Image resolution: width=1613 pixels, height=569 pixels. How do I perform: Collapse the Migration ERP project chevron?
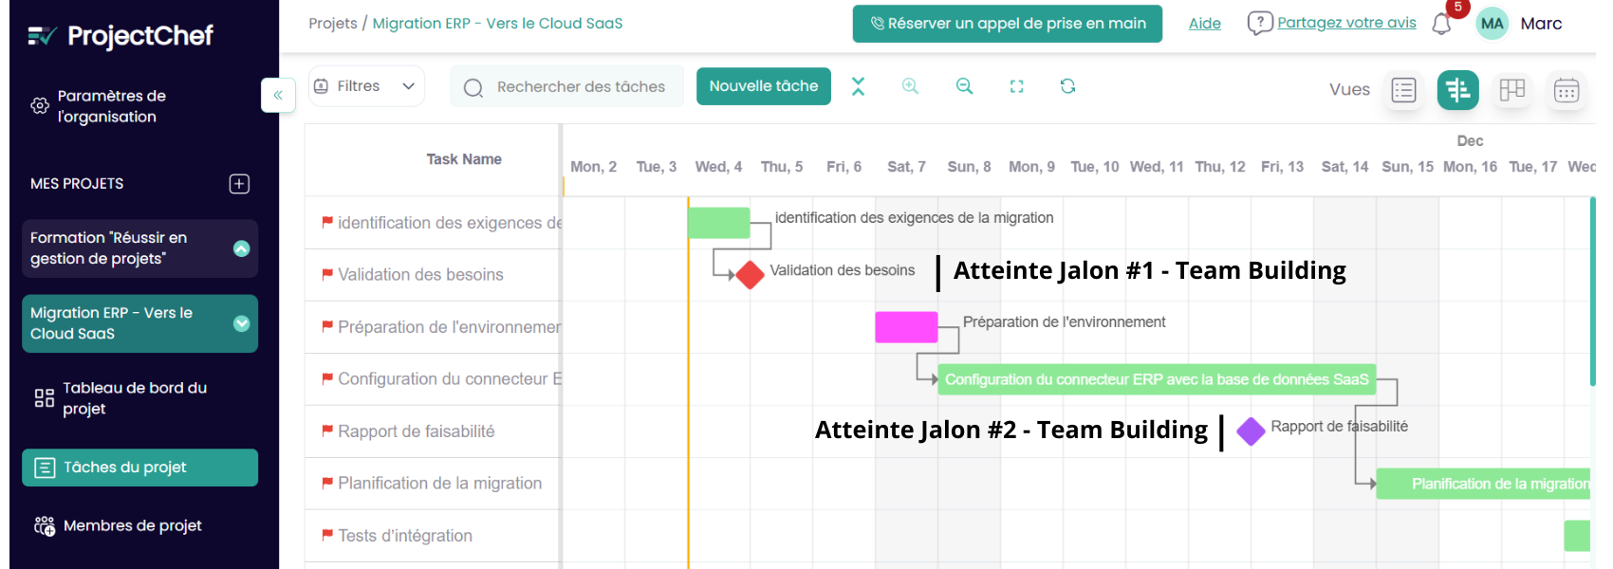242,323
